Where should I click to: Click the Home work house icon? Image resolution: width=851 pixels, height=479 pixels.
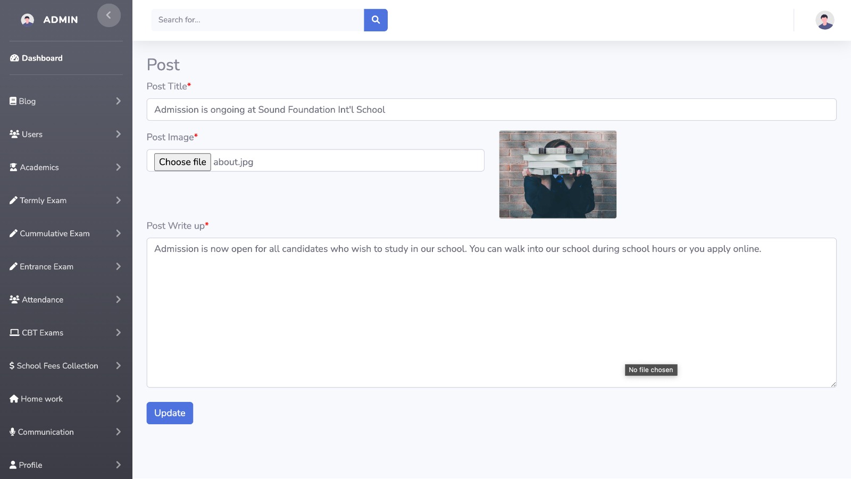(14, 399)
